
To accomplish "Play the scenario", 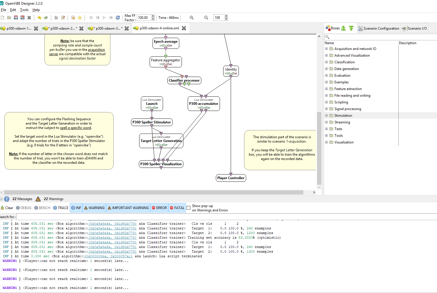I will [x=104, y=18].
